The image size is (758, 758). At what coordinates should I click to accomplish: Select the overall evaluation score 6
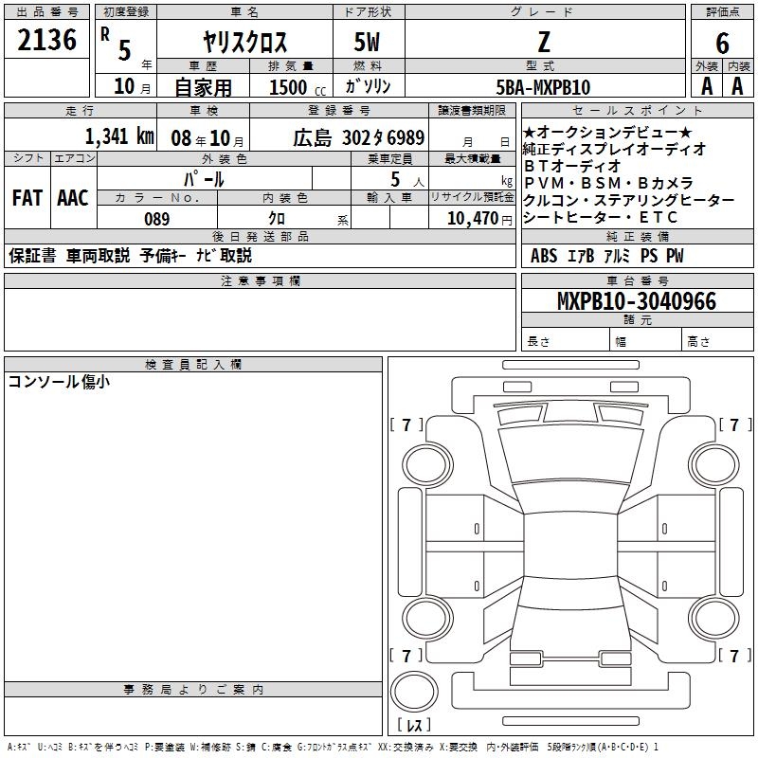[722, 43]
